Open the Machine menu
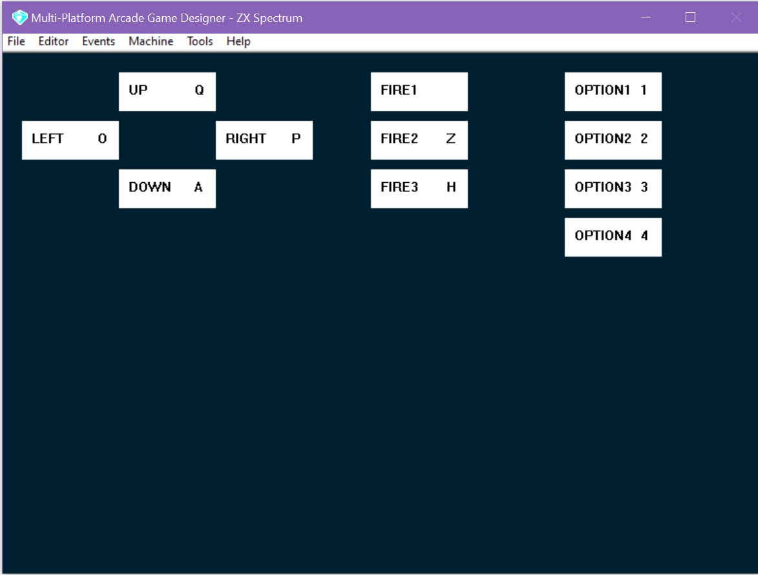 (x=151, y=41)
